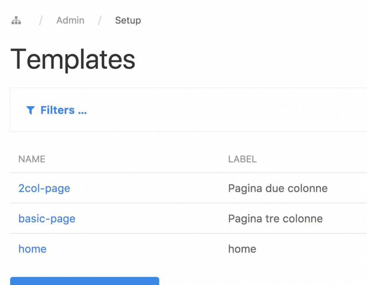Click the Templates page heading
Screen dimensions: 367x285
pyautogui.click(x=73, y=59)
